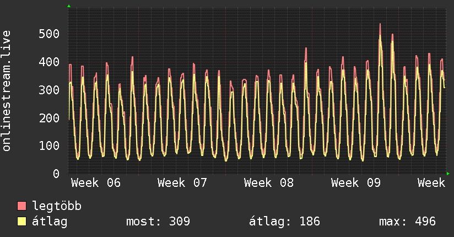This screenshot has height=237, width=454.
Task: Click the green arrow at x-axis end
Action: 448,174
